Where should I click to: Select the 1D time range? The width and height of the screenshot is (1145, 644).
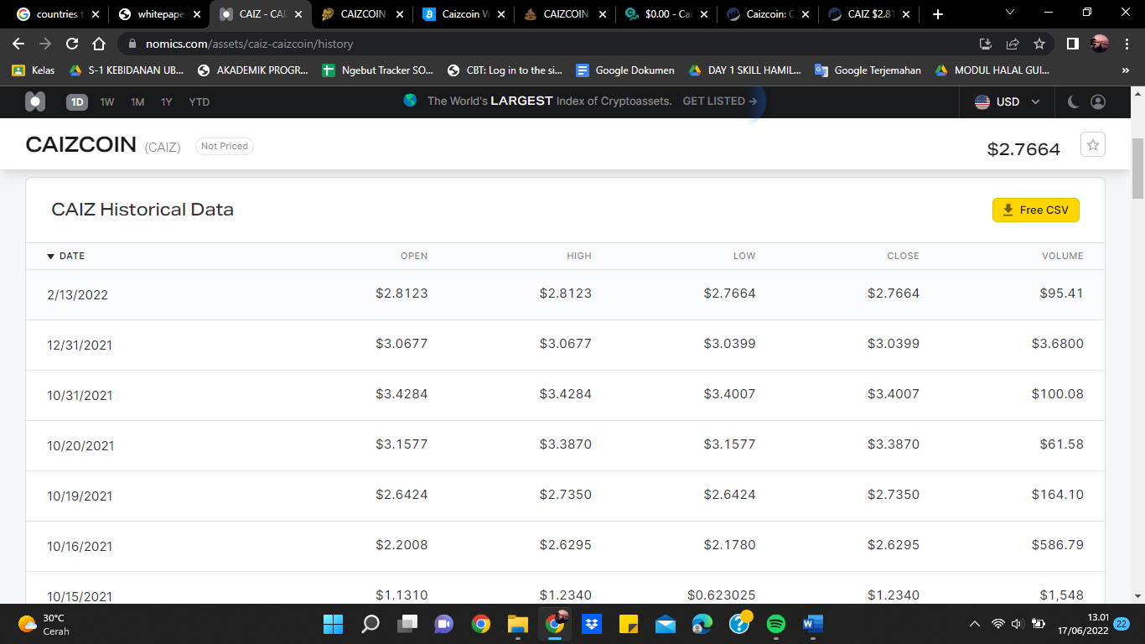[77, 101]
